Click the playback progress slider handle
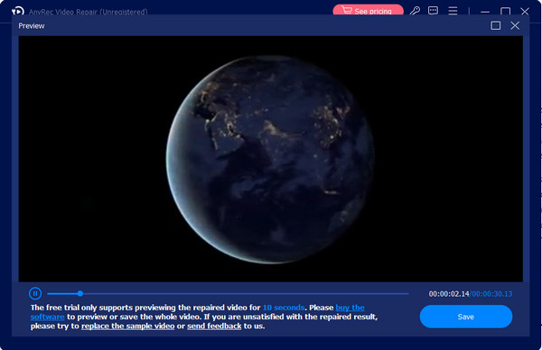The height and width of the screenshot is (350, 542). coord(80,293)
